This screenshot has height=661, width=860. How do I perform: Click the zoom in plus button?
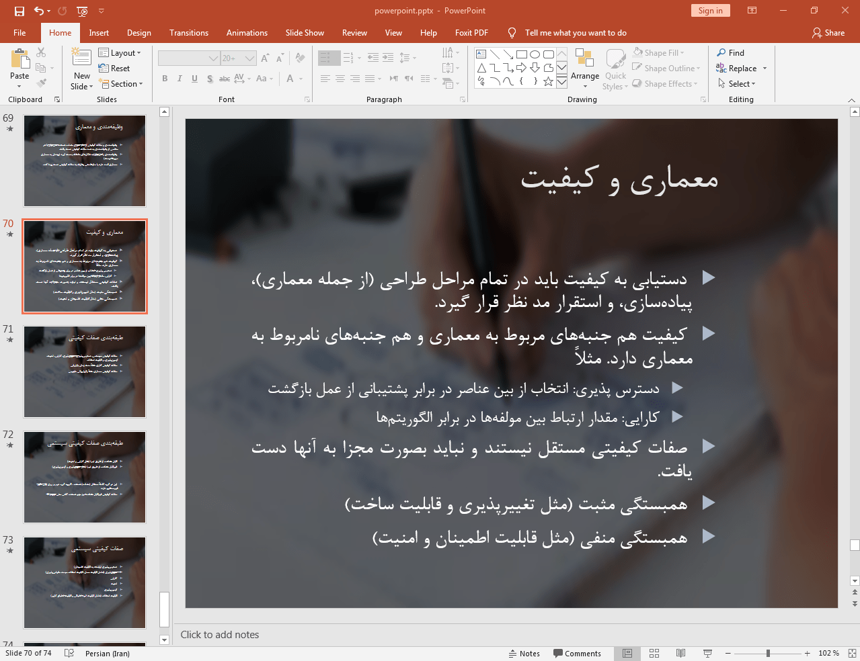(x=808, y=653)
